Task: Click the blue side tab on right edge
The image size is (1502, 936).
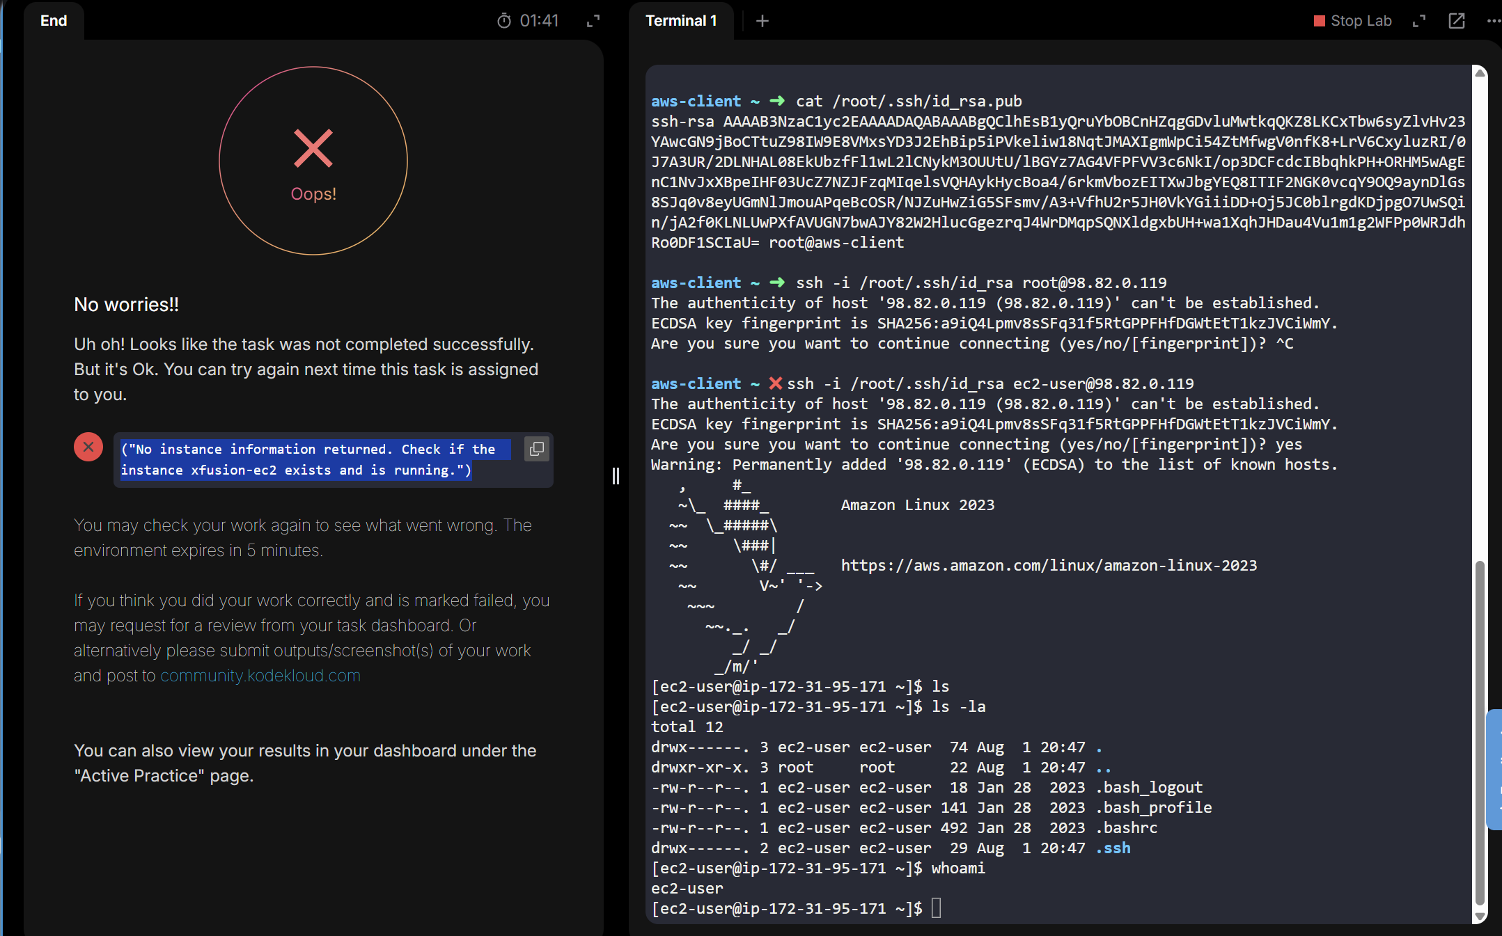Action: coord(1494,770)
